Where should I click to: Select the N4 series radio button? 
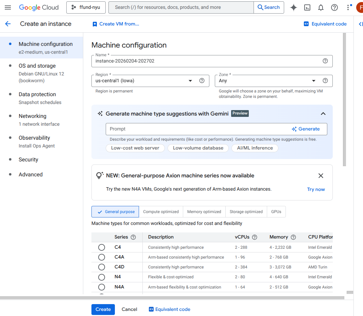click(x=101, y=277)
